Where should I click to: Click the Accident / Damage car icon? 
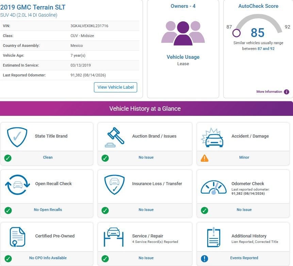pos(212,138)
